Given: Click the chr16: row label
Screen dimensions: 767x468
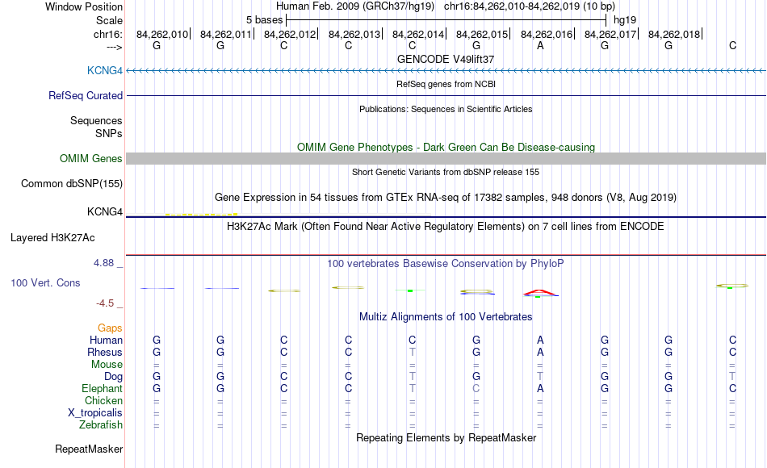Looking at the screenshot, I should point(108,34).
